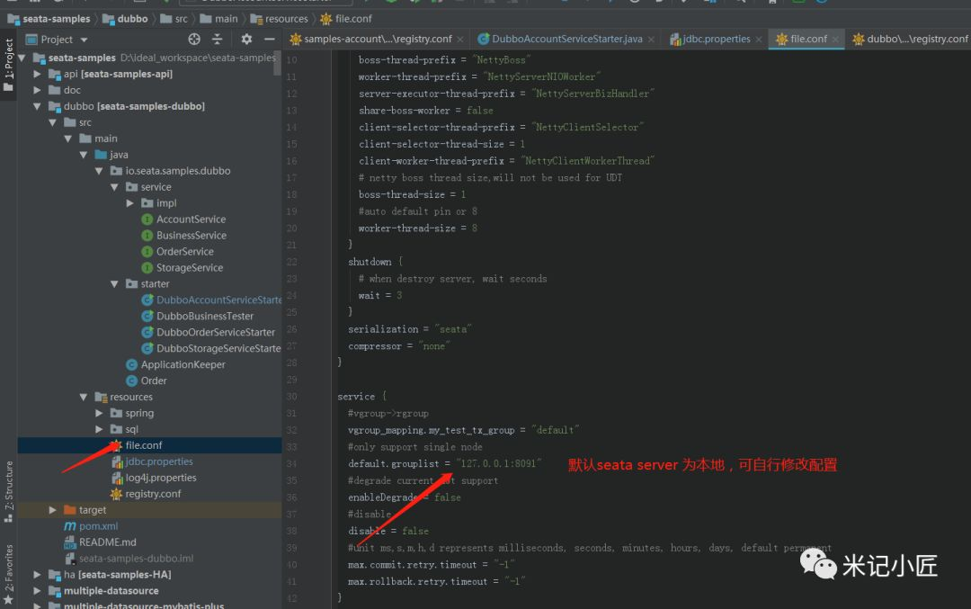Open Project panel settings gear

pos(246,39)
